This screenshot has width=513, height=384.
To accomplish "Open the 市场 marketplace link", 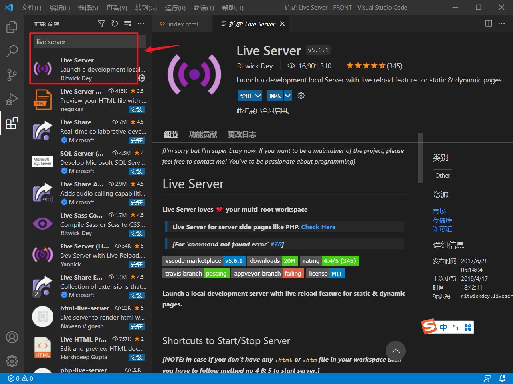I will click(439, 211).
